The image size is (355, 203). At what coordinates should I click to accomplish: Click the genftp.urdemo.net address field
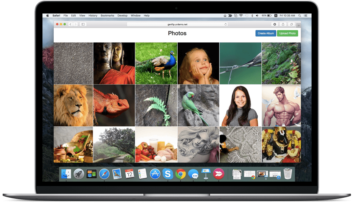[x=177, y=24]
